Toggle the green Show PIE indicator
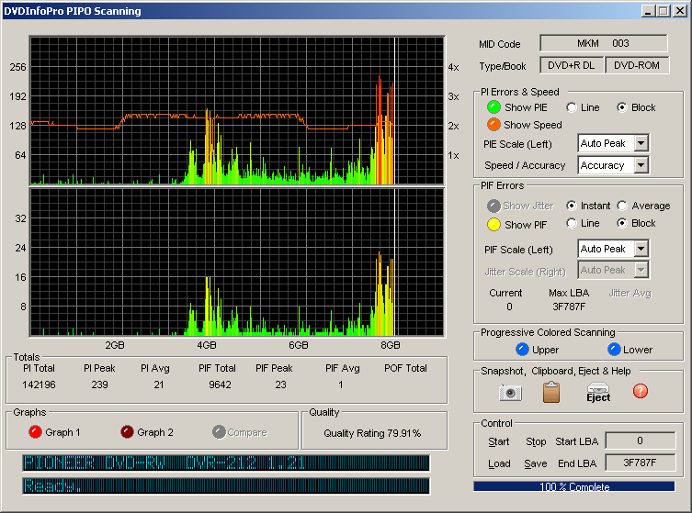 493,107
